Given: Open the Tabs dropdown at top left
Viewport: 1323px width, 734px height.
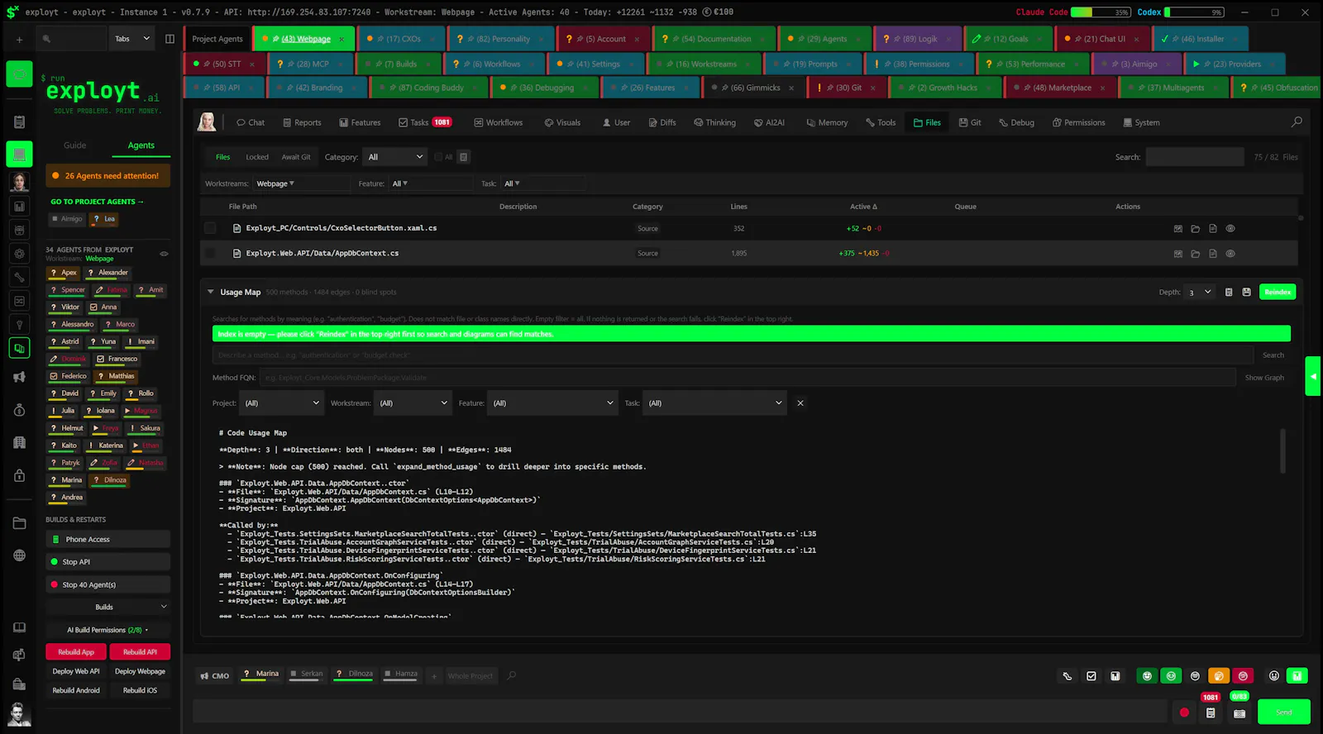Looking at the screenshot, I should (132, 39).
